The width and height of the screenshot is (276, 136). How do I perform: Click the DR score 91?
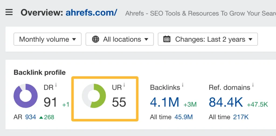click(x=51, y=102)
